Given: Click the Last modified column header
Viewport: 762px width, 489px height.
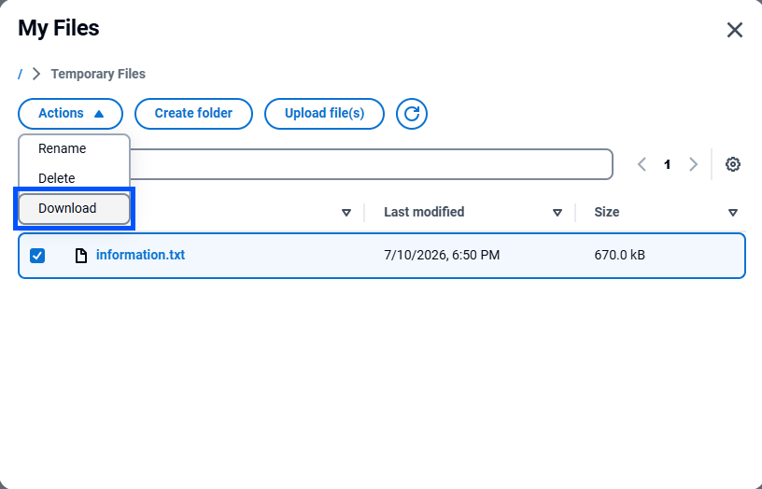Looking at the screenshot, I should point(424,212).
